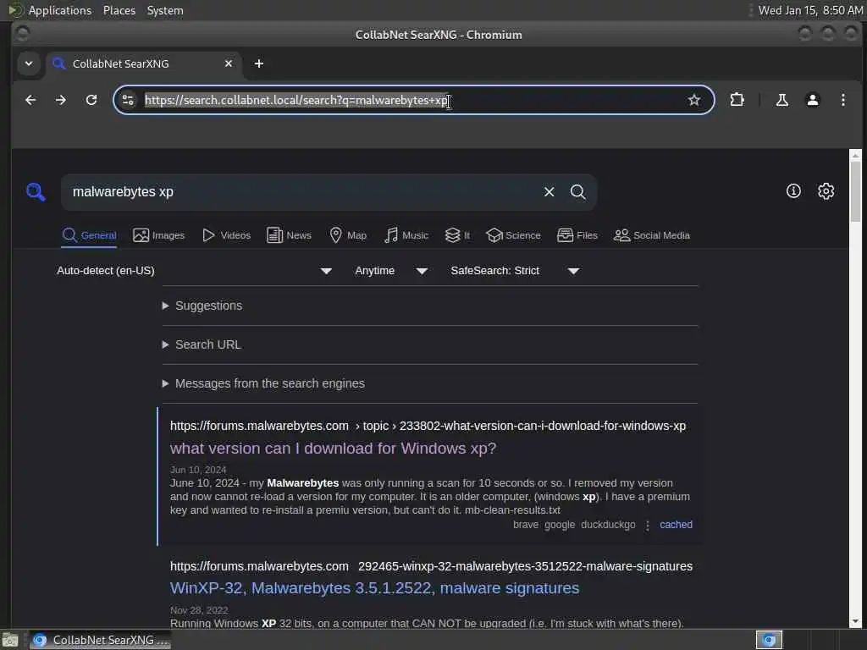
Task: Open the tab search dropdown
Action: (x=29, y=63)
